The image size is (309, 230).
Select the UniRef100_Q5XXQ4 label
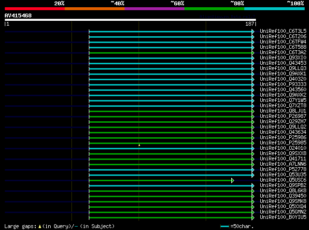pos(283,207)
